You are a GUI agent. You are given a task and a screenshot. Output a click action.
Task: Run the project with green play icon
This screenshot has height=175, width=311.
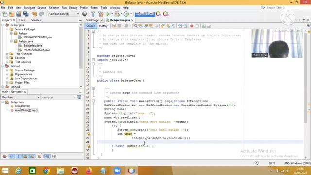pos(108,14)
